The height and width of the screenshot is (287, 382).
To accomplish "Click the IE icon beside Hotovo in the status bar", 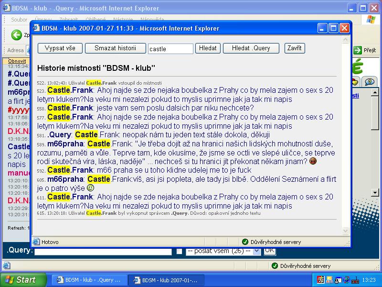I will coord(36,242).
